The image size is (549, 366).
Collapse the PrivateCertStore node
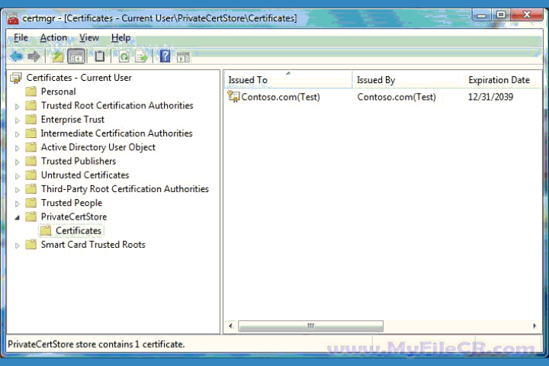[x=17, y=217]
